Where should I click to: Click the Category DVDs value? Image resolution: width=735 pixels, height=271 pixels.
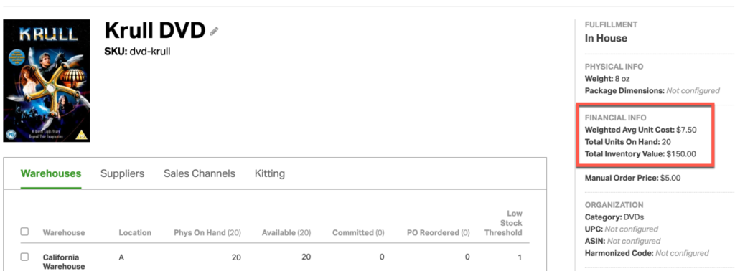click(x=633, y=217)
